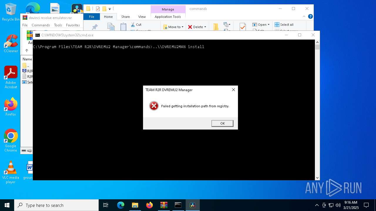Open the WinRAR Favorites menu
The height and width of the screenshot is (211, 376).
(73, 25)
